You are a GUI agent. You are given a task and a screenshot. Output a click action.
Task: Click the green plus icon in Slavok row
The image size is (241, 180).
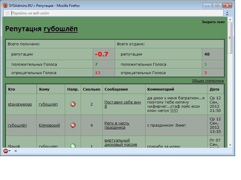click(73, 145)
